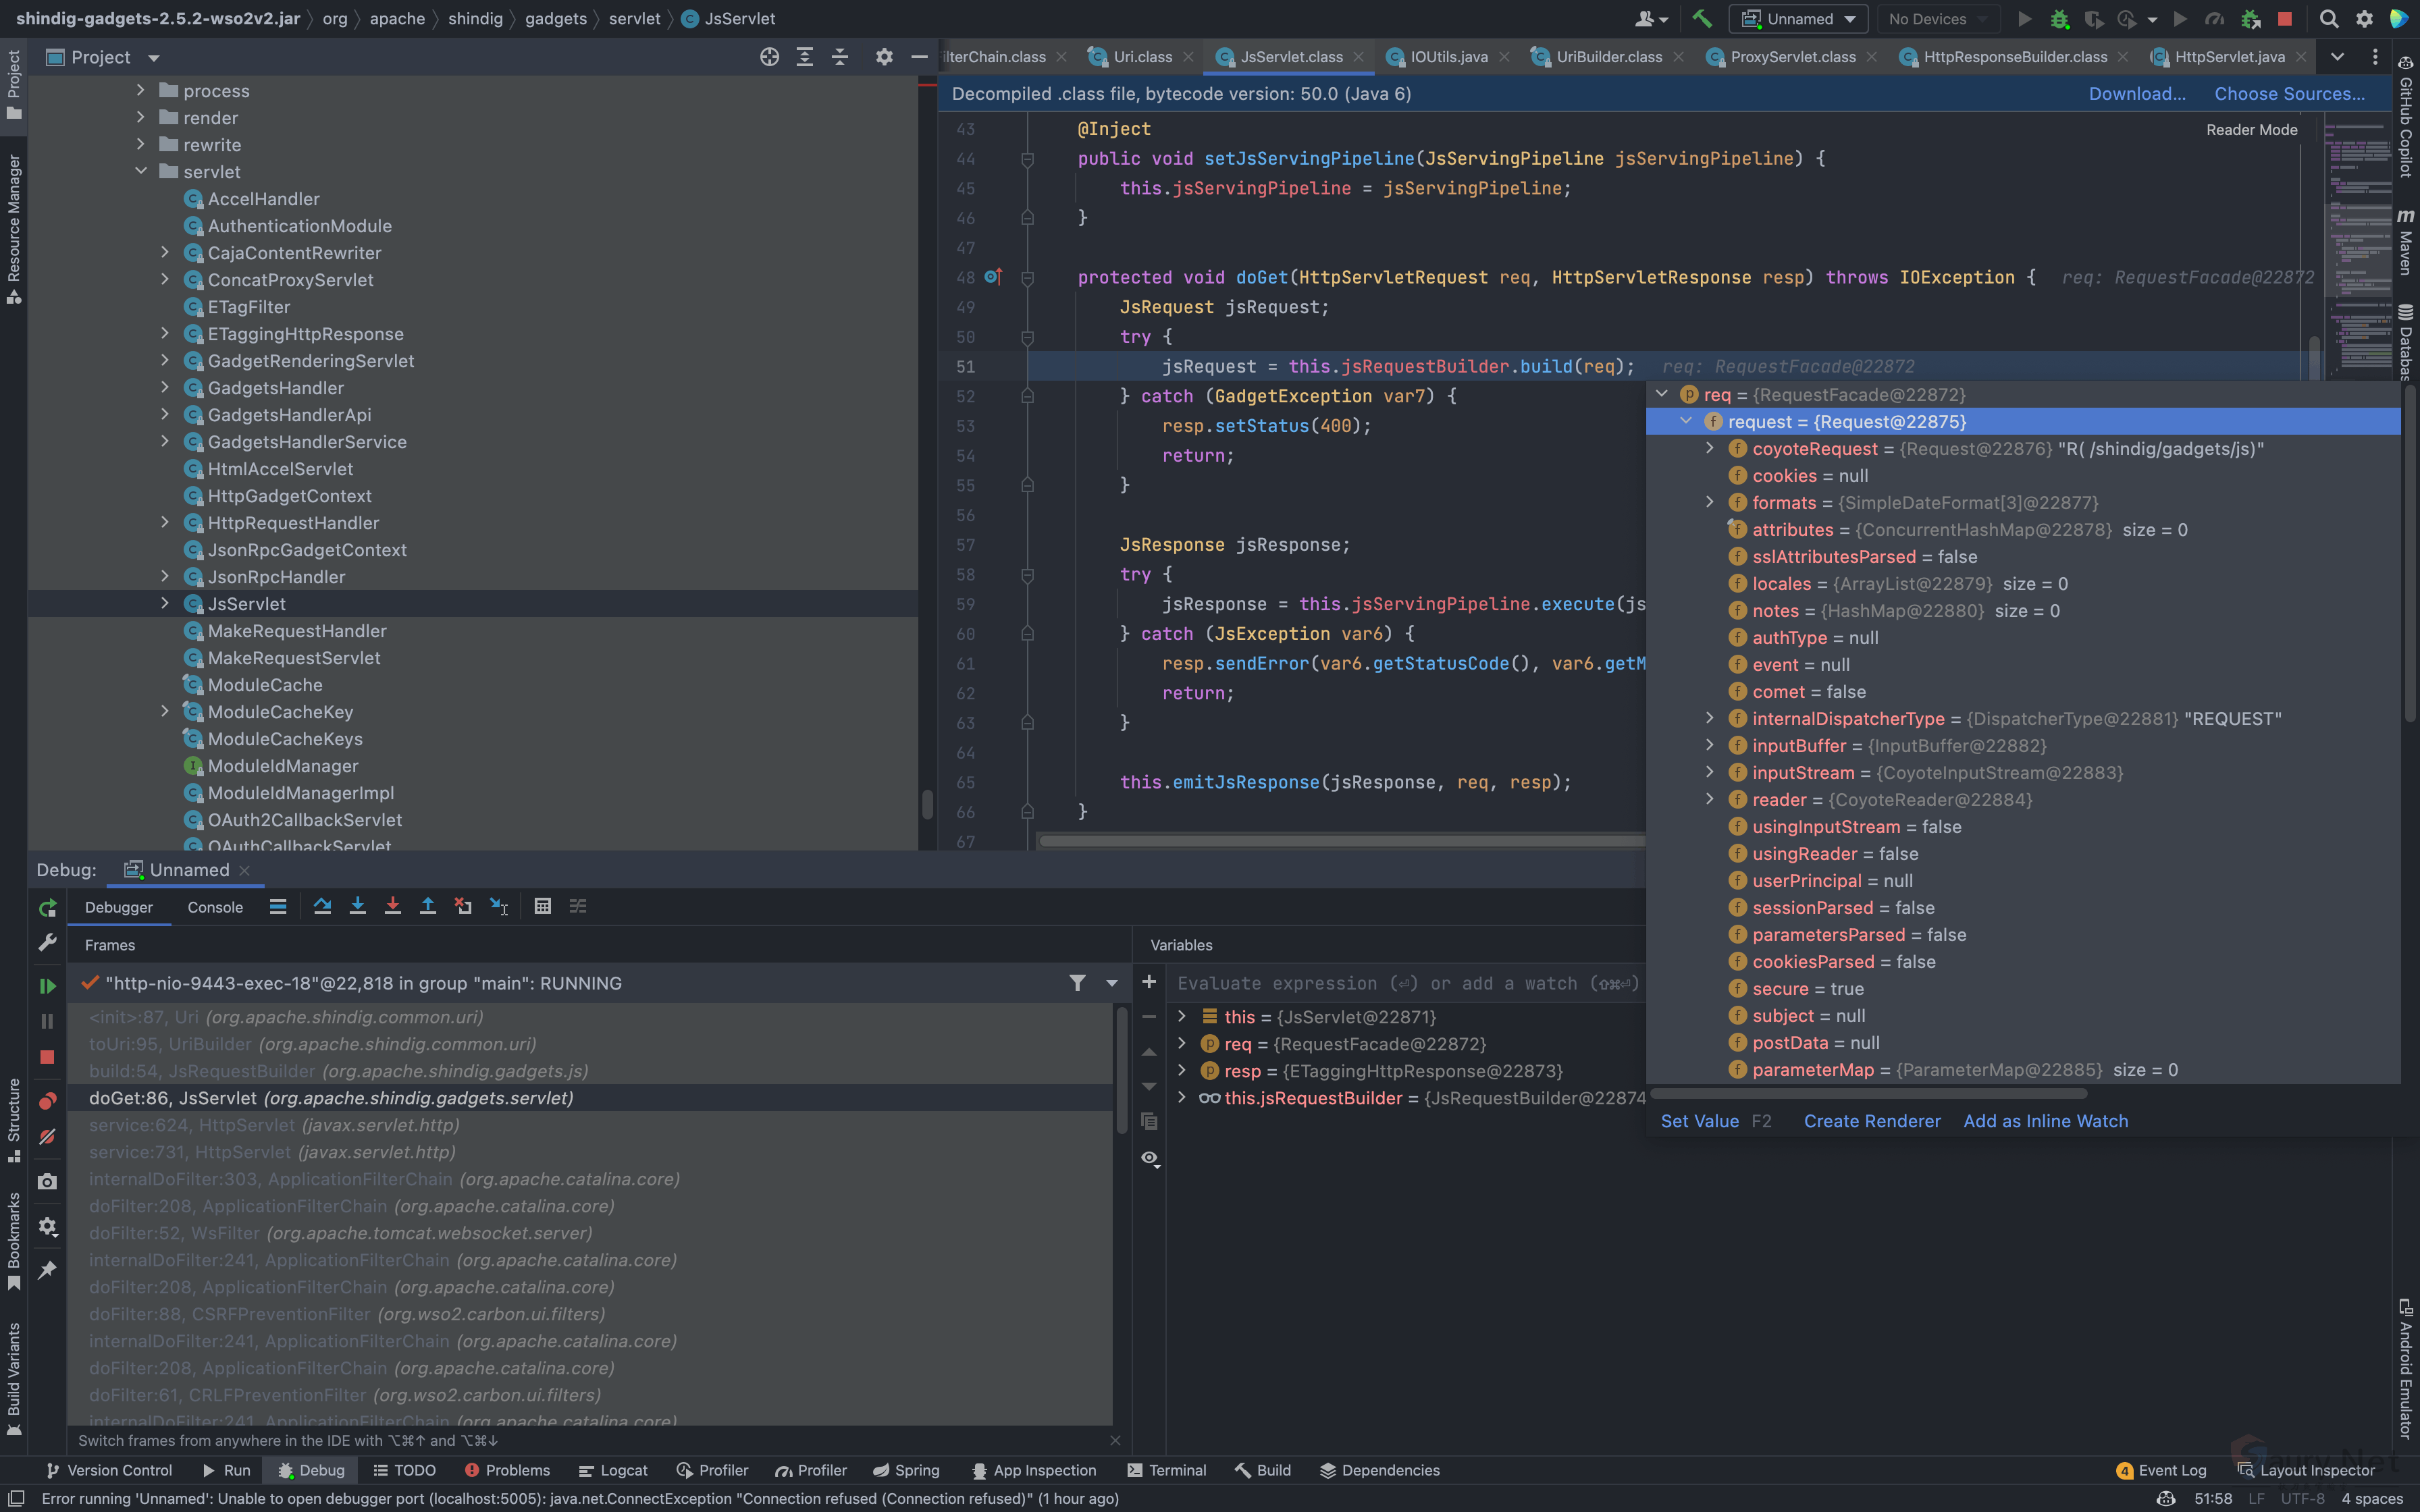The width and height of the screenshot is (2420, 1512).
Task: Switch to the Console debug tab
Action: click(215, 907)
